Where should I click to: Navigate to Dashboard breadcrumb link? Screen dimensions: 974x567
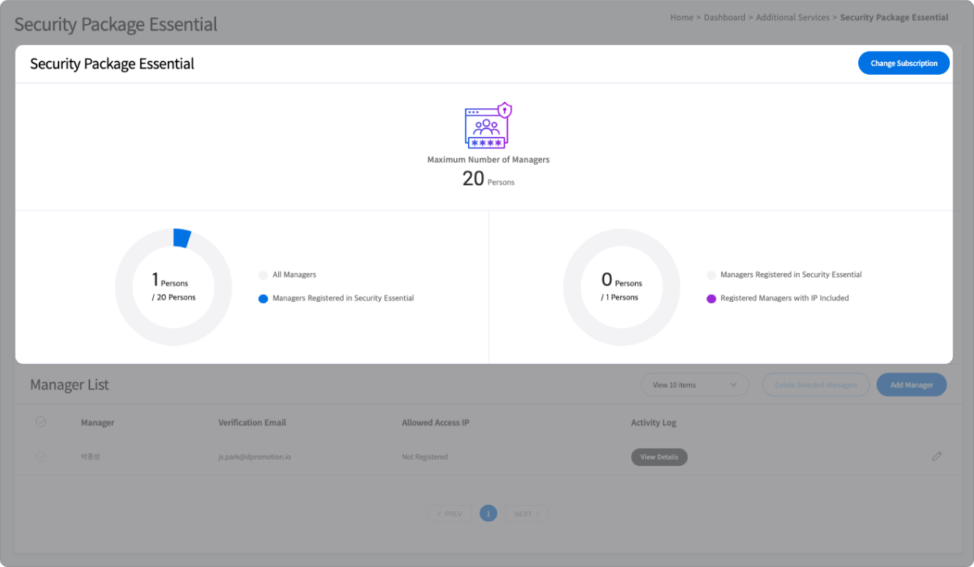click(724, 17)
